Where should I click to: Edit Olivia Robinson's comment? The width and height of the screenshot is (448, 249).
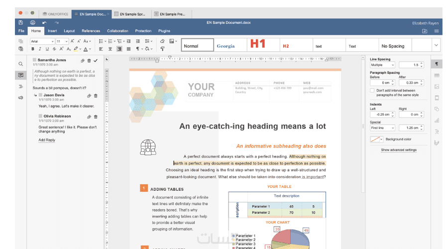(89, 117)
